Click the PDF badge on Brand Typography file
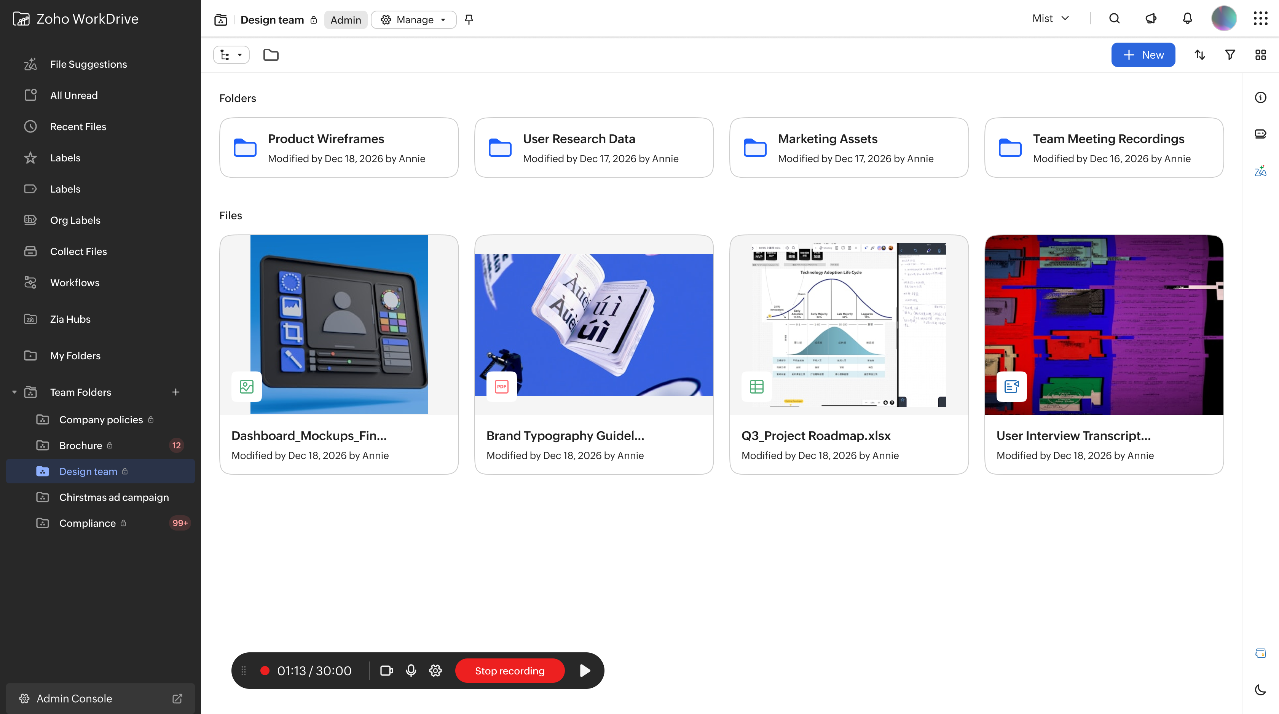This screenshot has width=1279, height=714. tap(501, 386)
